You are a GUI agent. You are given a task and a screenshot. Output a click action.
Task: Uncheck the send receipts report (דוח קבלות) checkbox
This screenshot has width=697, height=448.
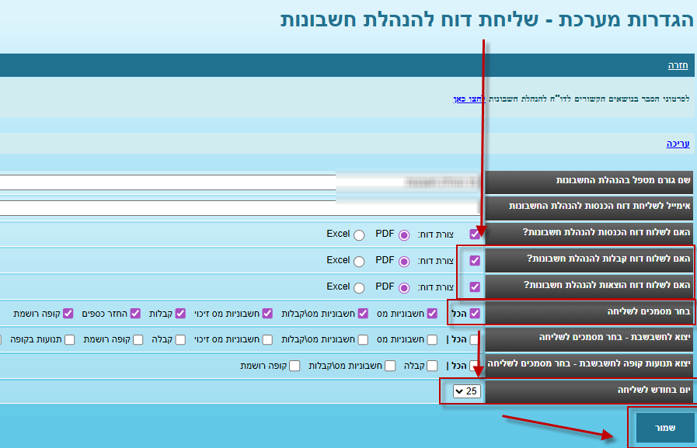coord(475,261)
